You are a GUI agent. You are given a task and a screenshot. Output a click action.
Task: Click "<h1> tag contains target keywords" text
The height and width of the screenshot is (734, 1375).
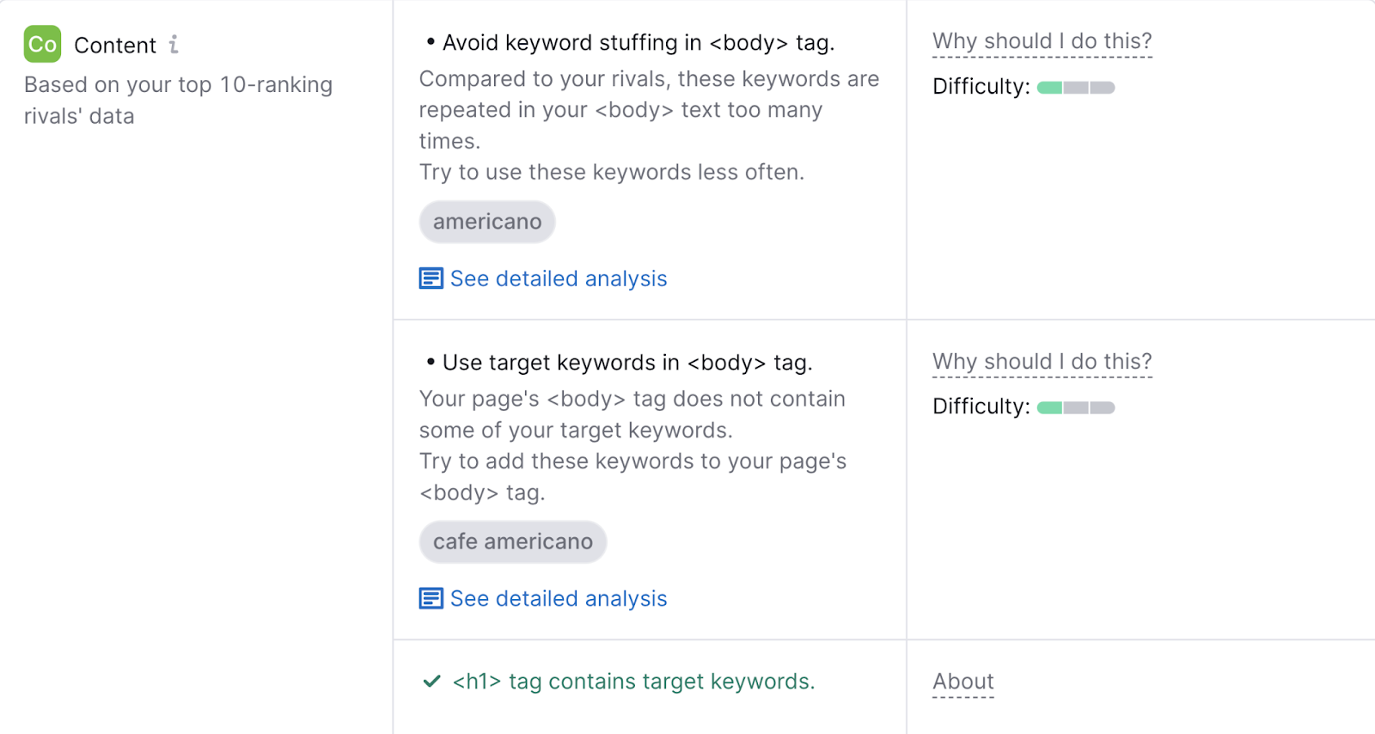pos(633,682)
